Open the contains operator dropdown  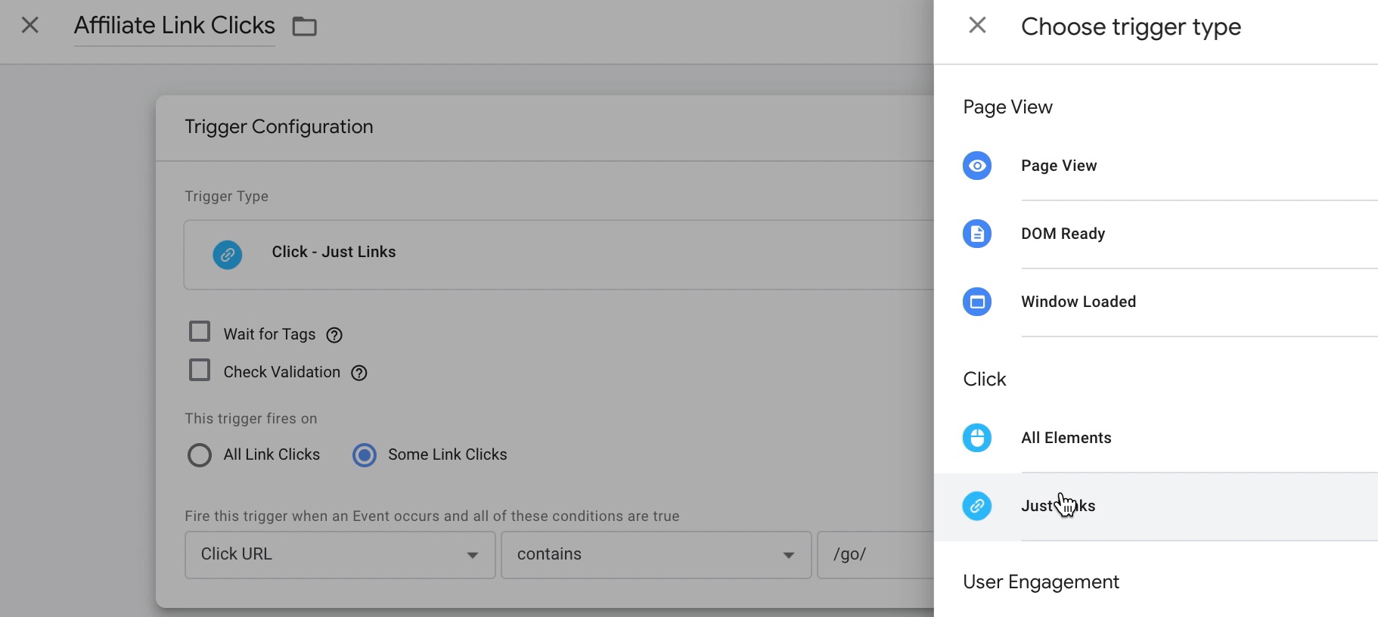(x=656, y=555)
